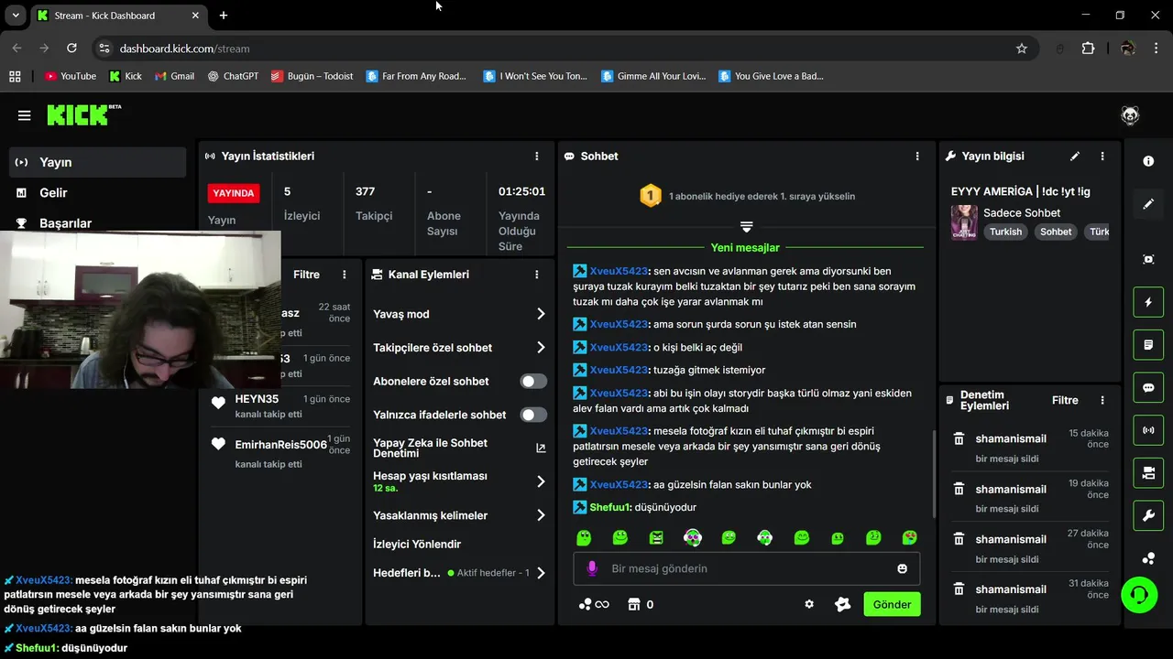Image resolution: width=1173 pixels, height=659 pixels.
Task: Toggle the chat bubble widget in right sidebar
Action: [1148, 387]
